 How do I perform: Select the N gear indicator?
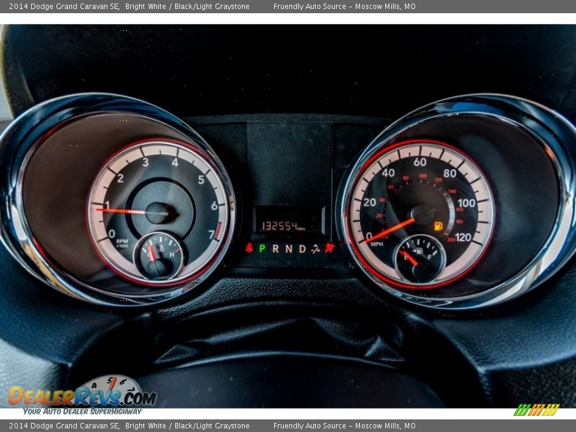(x=289, y=248)
